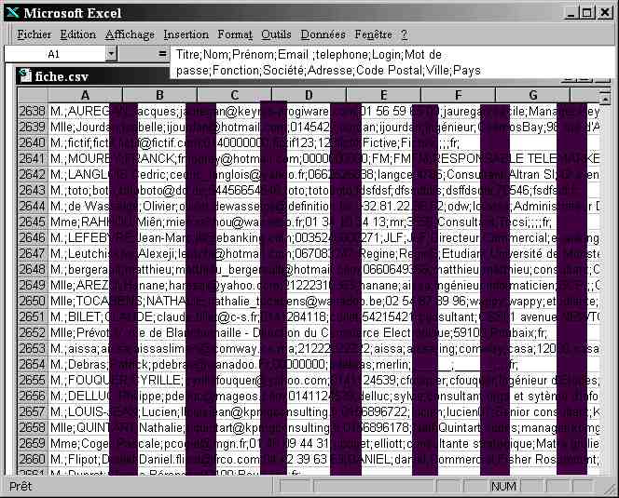Open the Outils menu
The height and width of the screenshot is (498, 619).
[276, 34]
